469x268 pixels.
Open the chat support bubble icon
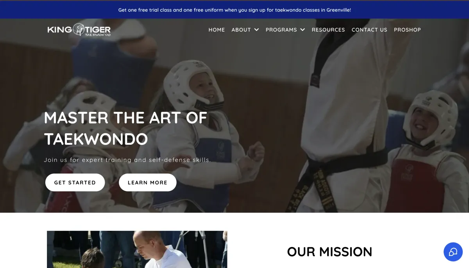click(x=453, y=252)
